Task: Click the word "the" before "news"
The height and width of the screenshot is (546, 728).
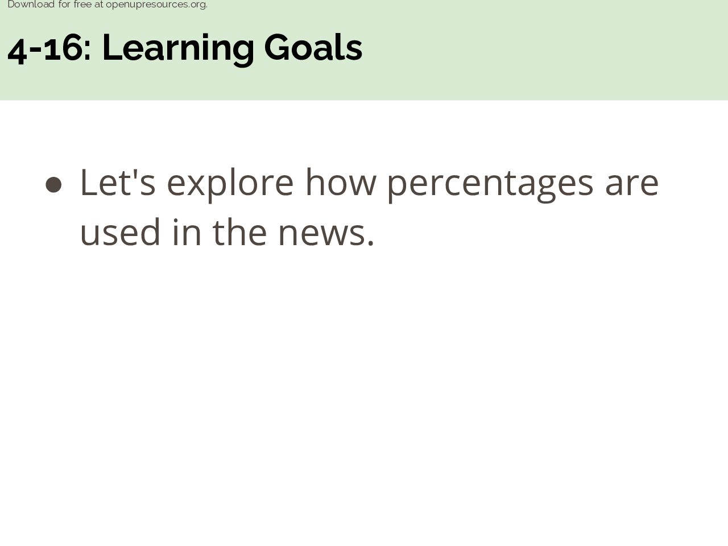Action: (239, 232)
